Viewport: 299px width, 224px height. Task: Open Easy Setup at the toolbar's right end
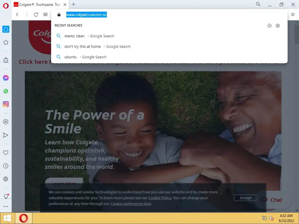(293, 15)
